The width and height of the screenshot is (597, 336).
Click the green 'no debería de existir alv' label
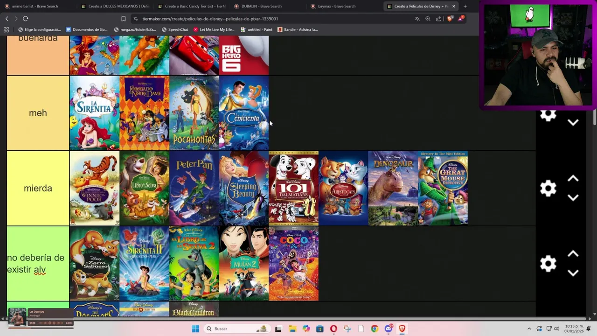tap(38, 264)
